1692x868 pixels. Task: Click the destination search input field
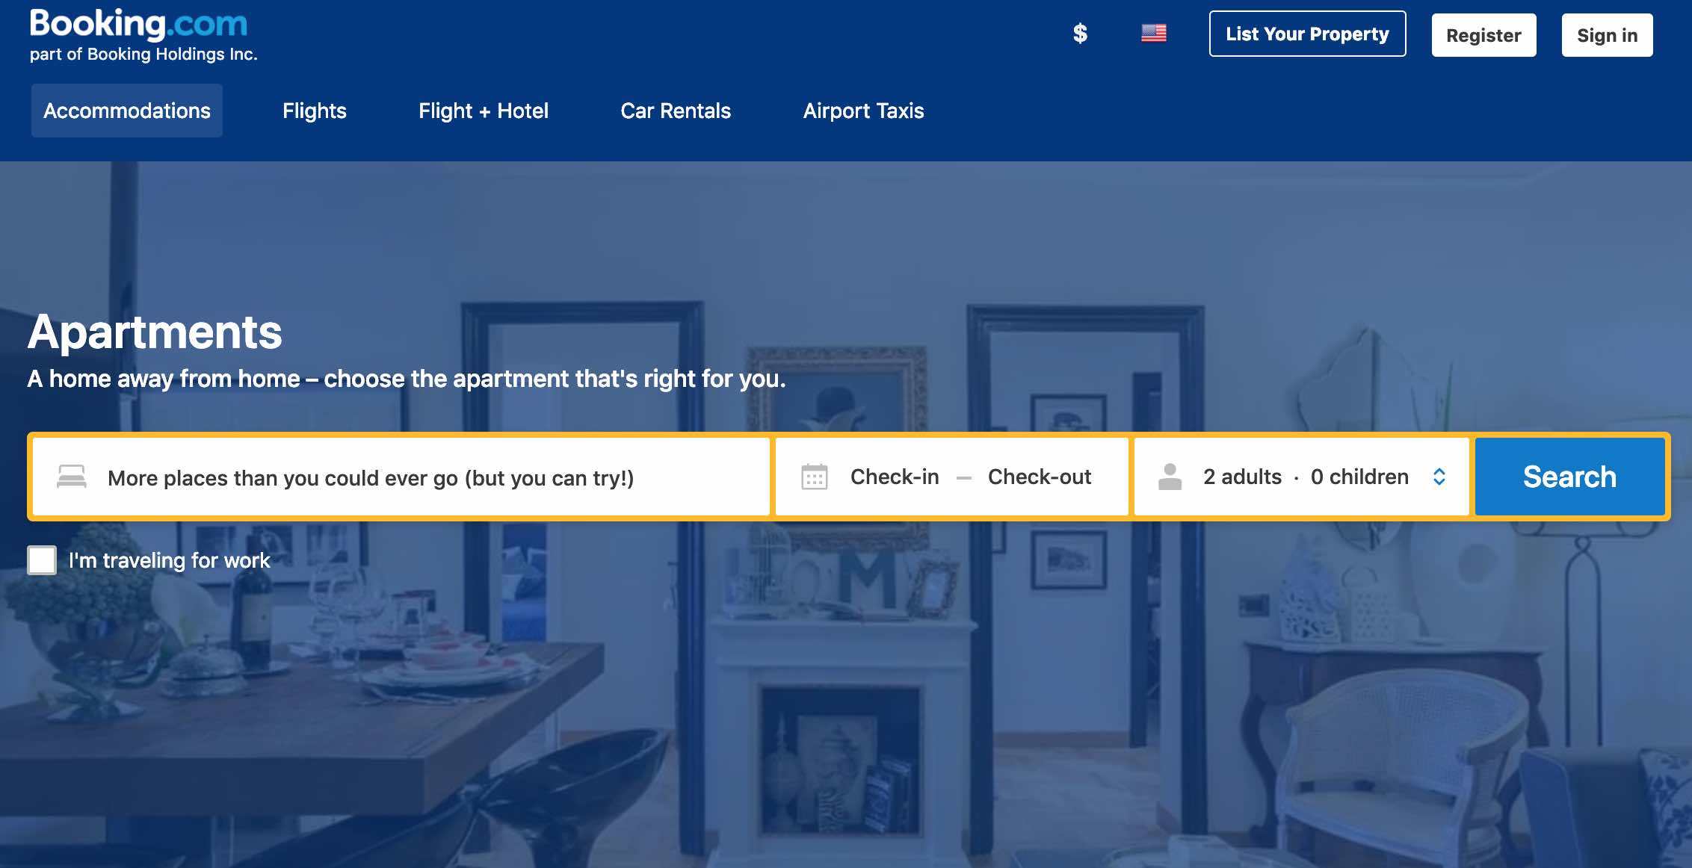coord(402,476)
